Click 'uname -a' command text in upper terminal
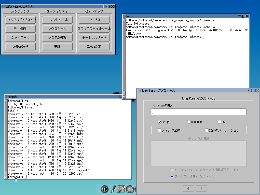Screen dimensions: 260x195 [209, 27]
